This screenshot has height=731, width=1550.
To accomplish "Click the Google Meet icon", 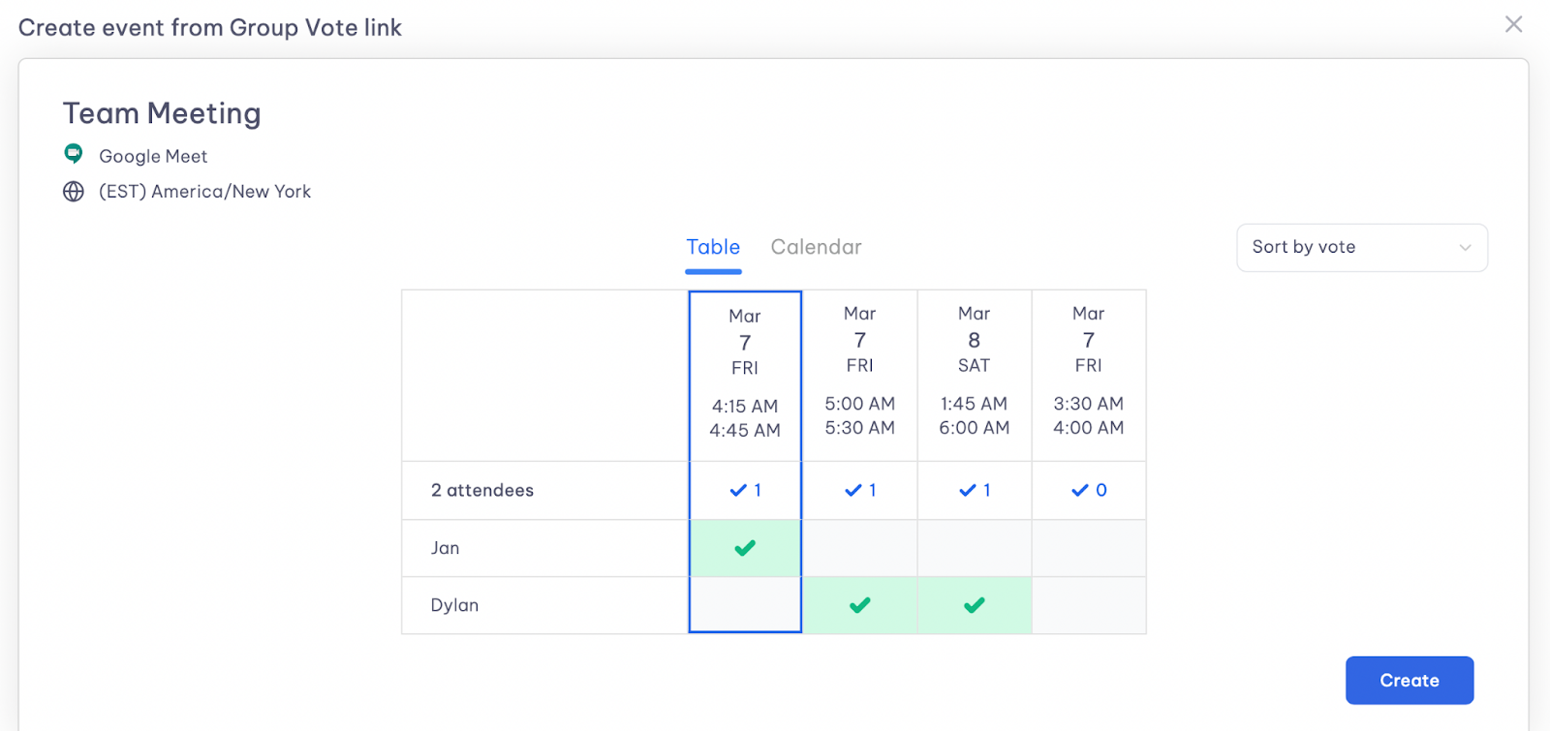I will (x=74, y=154).
